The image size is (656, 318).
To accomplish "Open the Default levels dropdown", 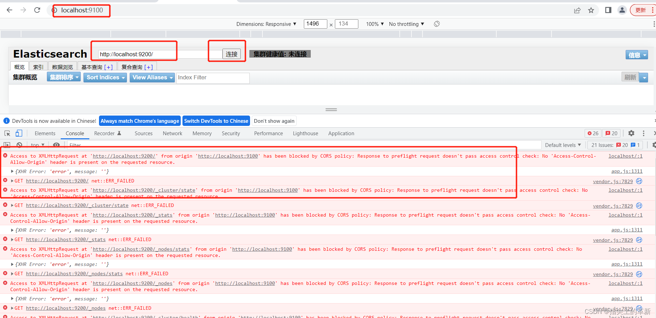I will pyautogui.click(x=563, y=145).
